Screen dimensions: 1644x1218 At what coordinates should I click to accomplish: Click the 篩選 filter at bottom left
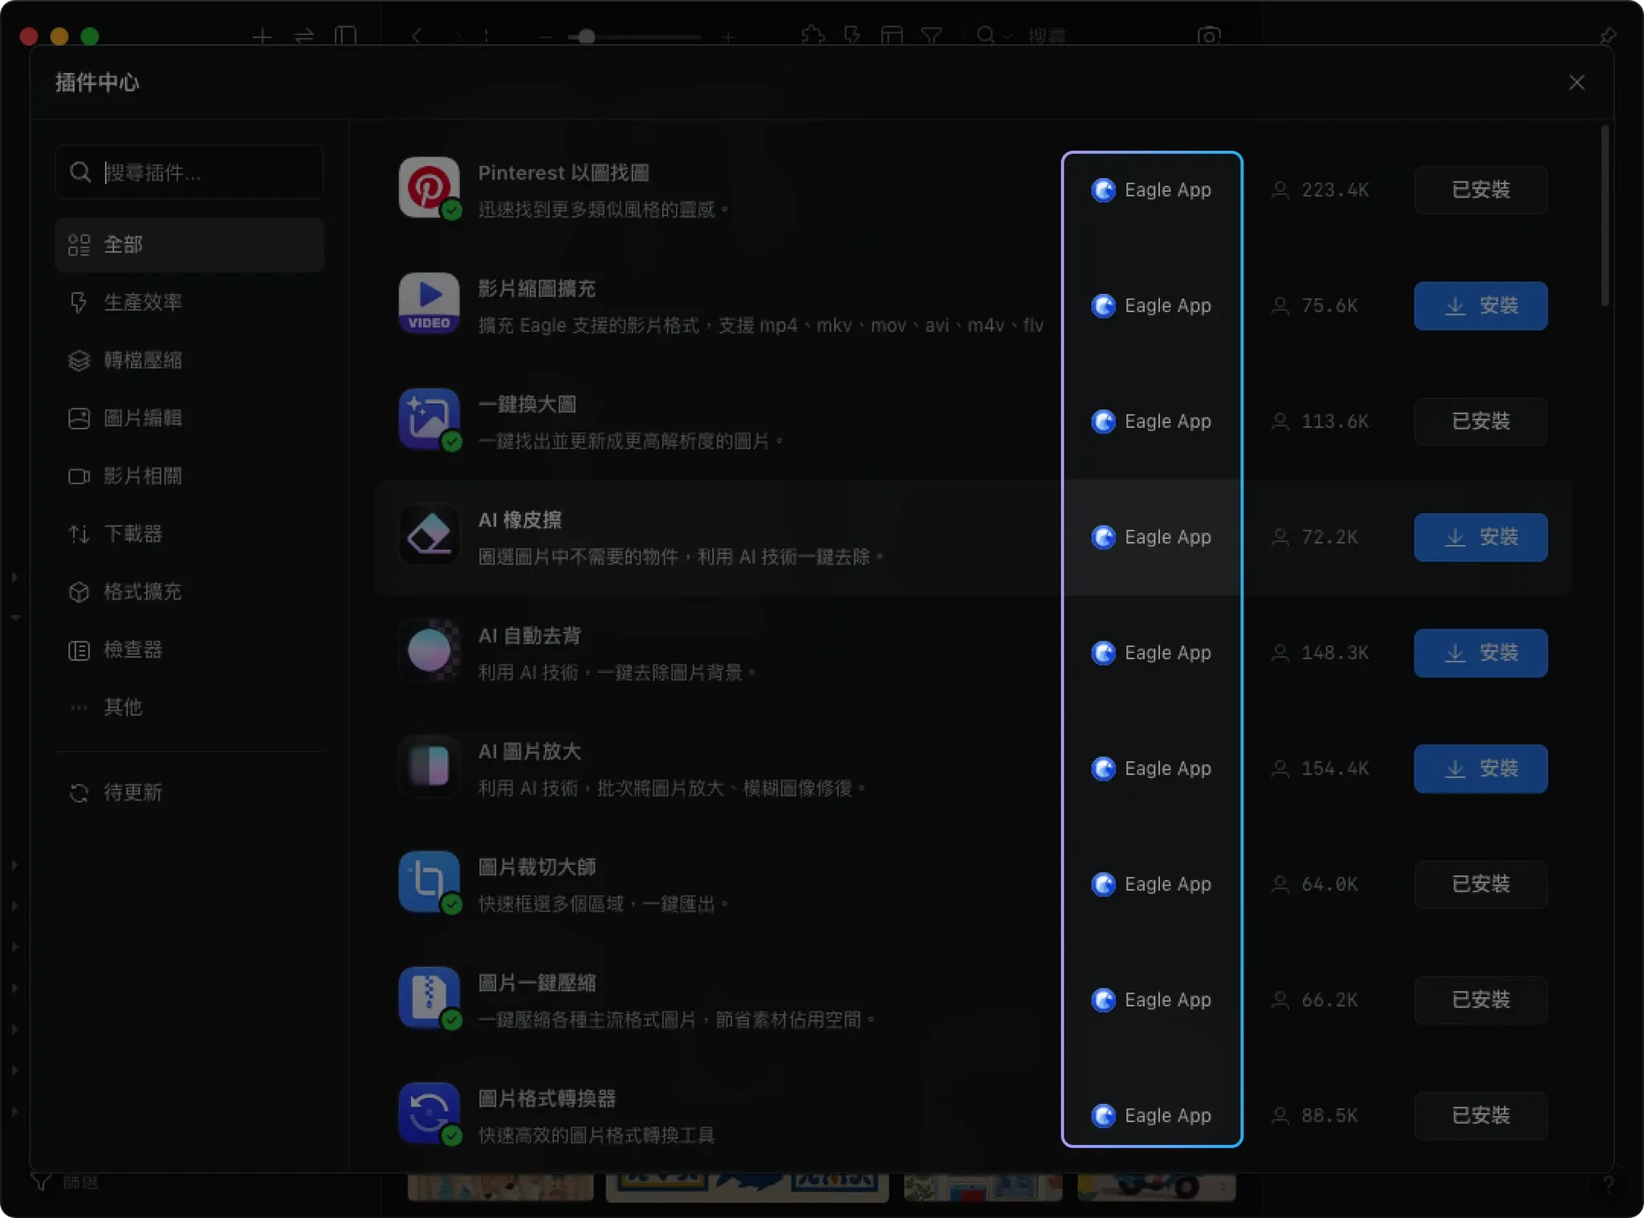point(64,1182)
